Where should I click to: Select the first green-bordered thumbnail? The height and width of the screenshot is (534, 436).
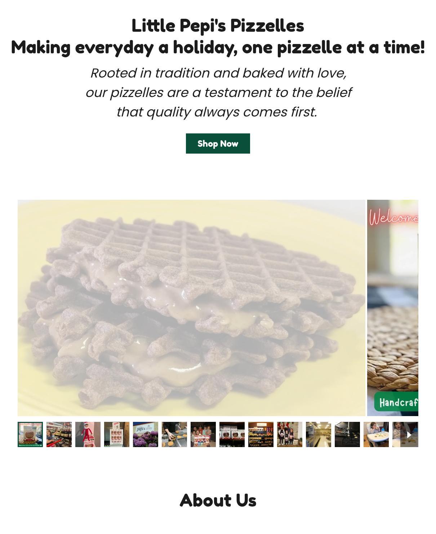pos(30,434)
